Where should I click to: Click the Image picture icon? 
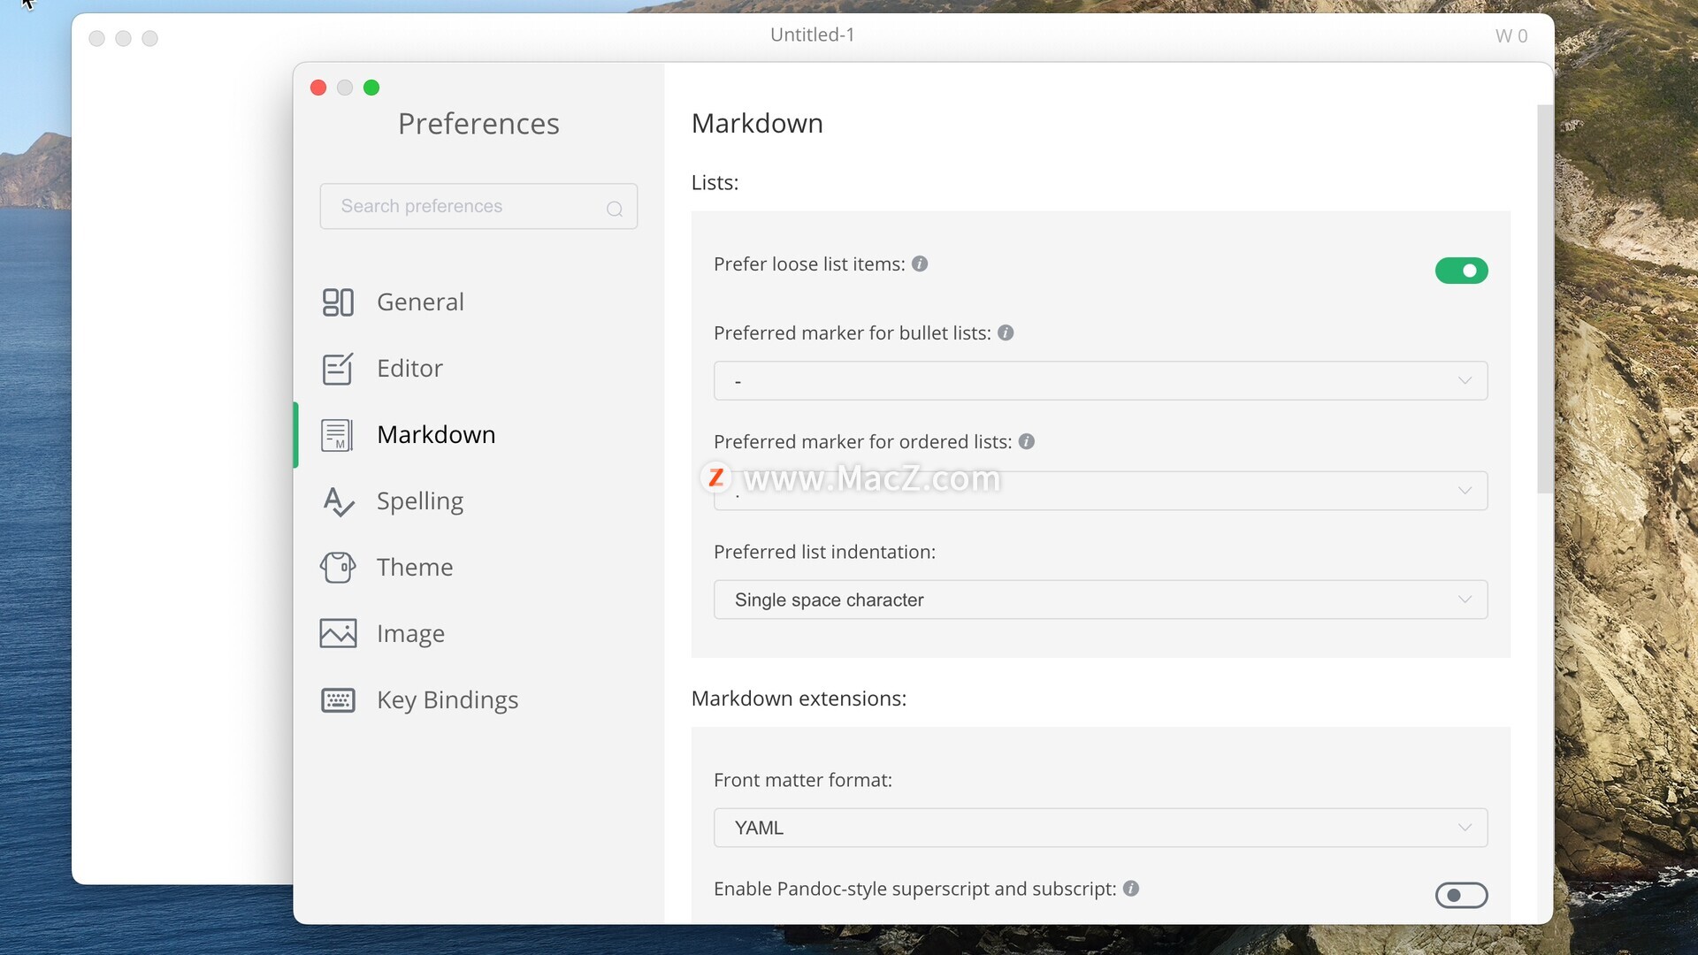point(337,634)
